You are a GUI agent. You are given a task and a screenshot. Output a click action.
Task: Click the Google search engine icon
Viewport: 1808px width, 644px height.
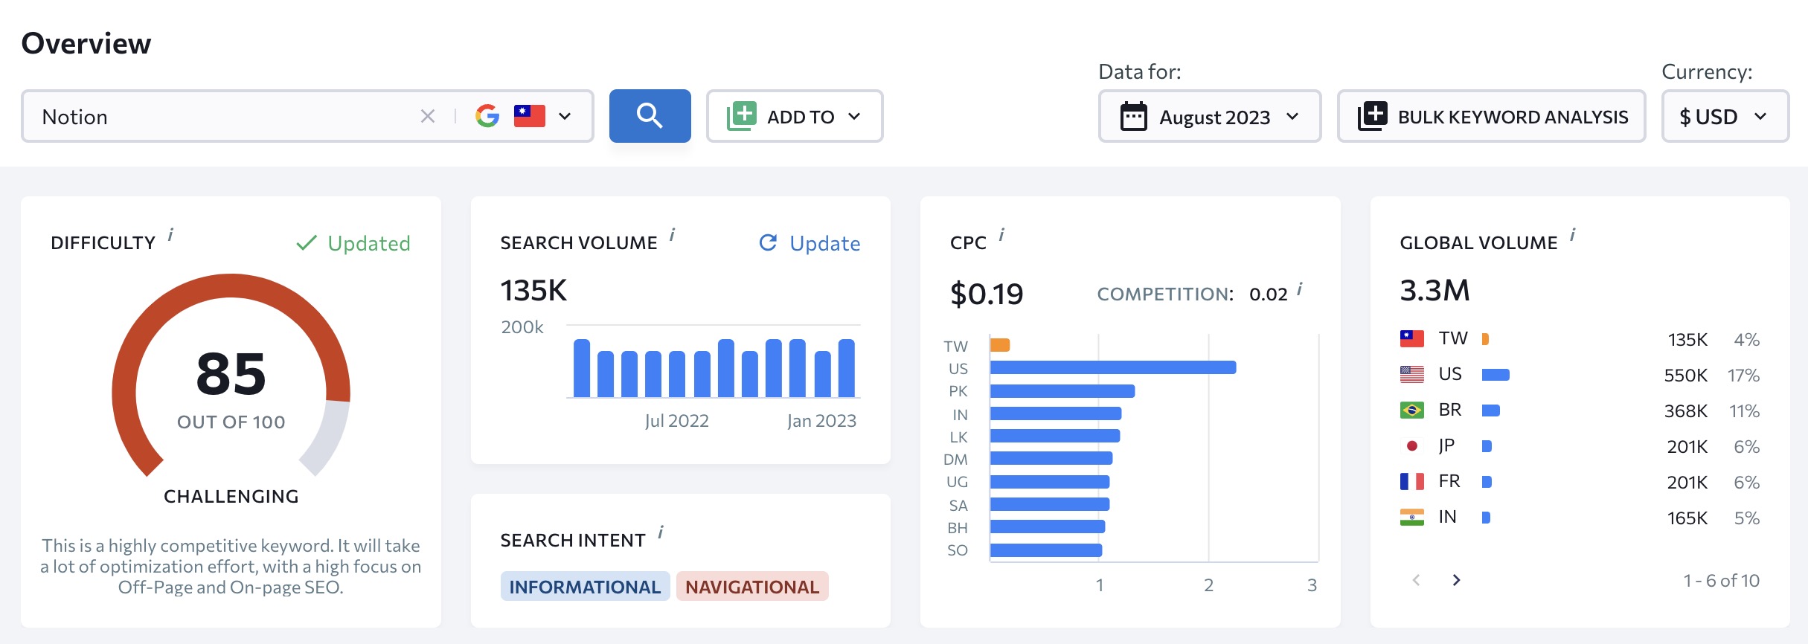(487, 116)
